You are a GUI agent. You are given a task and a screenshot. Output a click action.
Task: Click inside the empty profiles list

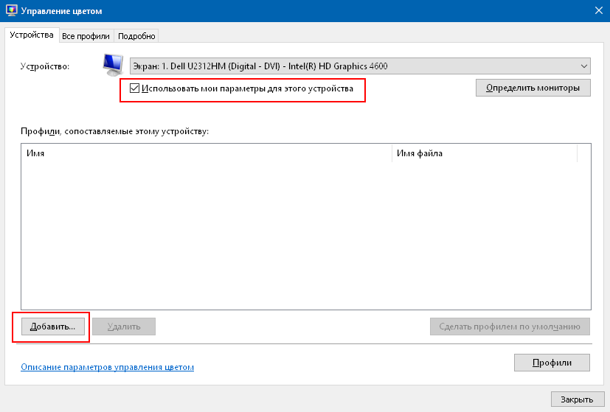[295, 236]
